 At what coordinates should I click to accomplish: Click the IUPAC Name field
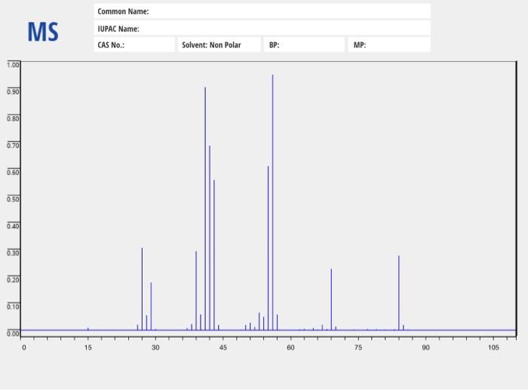(262, 29)
